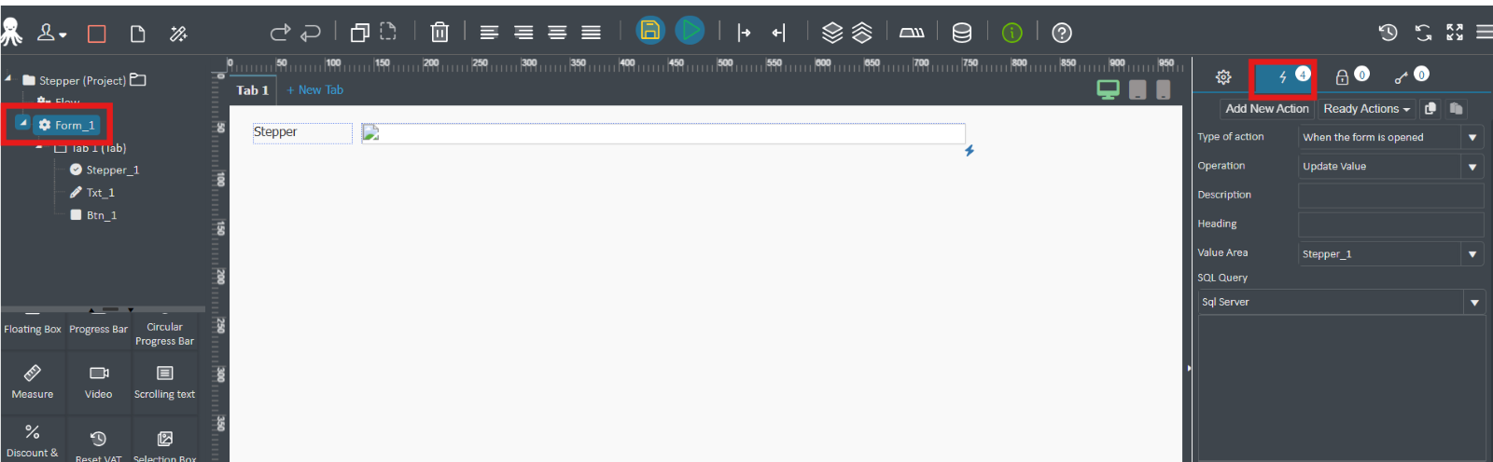This screenshot has height=462, width=1493.
Task: Open the settings gear properties tab
Action: 1223,77
